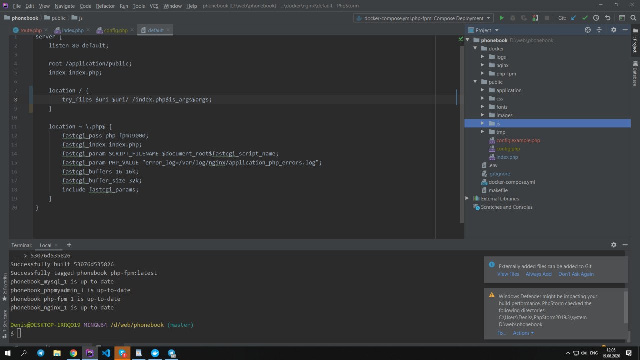This screenshot has height=360, width=640.
Task: Click the Stop square button
Action: coord(547,18)
